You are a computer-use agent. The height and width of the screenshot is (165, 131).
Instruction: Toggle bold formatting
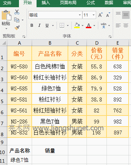(x=32, y=25)
